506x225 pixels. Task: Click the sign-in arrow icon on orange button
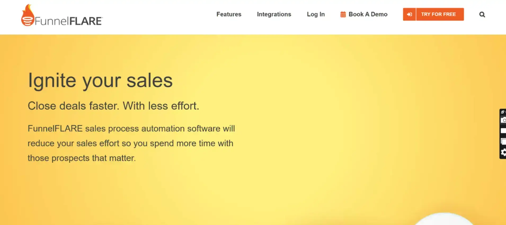coord(410,14)
